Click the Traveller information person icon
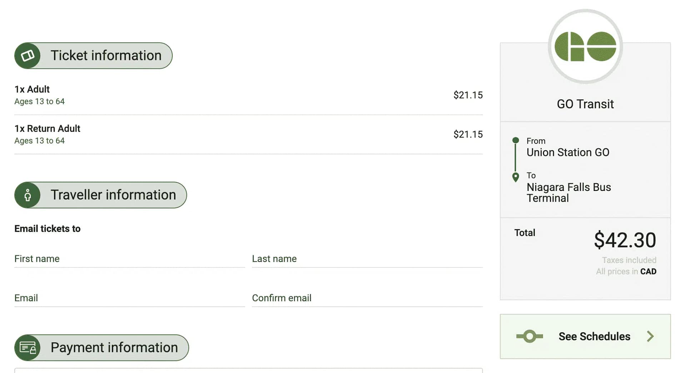Viewport: 686px width, 373px height. tap(28, 195)
